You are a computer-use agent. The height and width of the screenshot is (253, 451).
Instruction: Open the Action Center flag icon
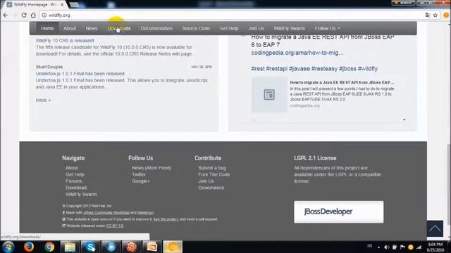coord(402,247)
